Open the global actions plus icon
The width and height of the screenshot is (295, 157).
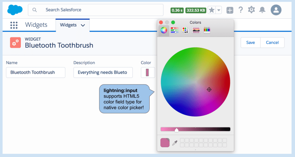tap(230, 10)
